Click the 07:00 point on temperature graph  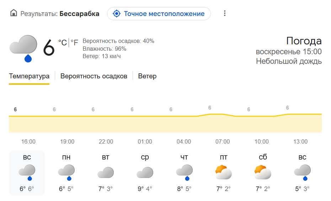click(216, 114)
